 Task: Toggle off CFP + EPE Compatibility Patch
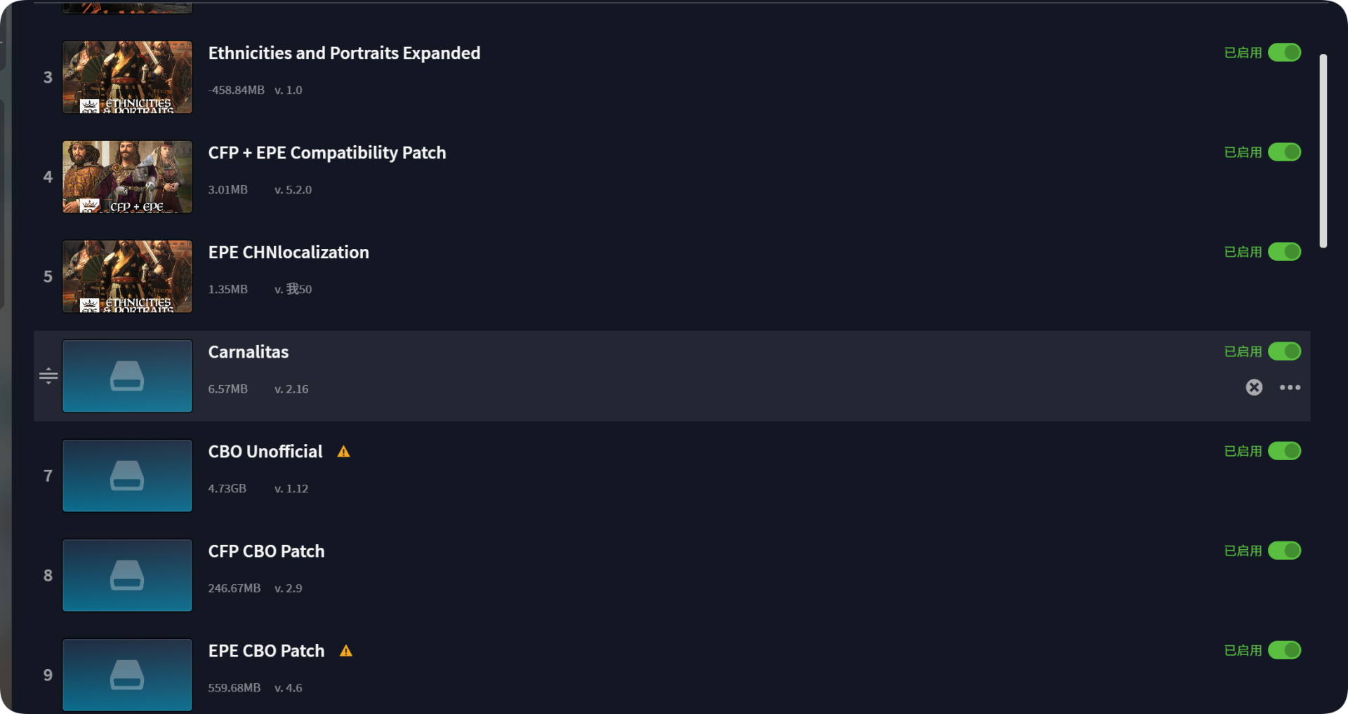tap(1284, 152)
